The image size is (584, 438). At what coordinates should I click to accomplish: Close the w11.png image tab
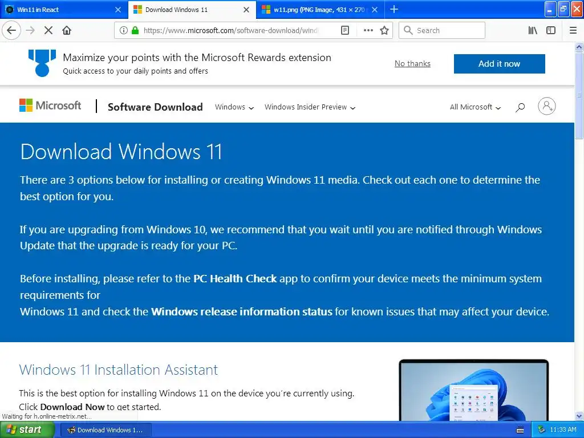pyautogui.click(x=375, y=10)
